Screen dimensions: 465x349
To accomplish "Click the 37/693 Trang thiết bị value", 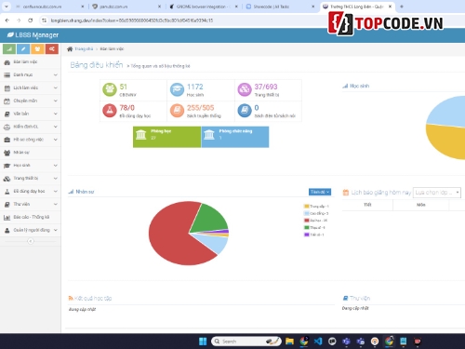I will coord(266,87).
